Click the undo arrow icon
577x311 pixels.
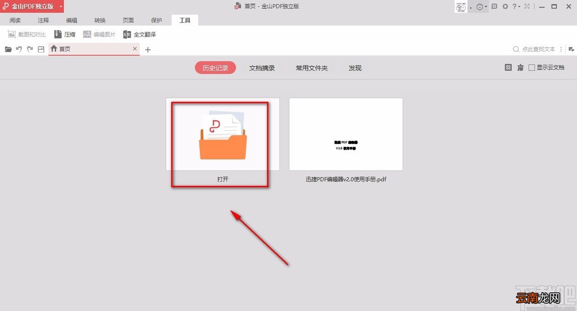click(19, 49)
